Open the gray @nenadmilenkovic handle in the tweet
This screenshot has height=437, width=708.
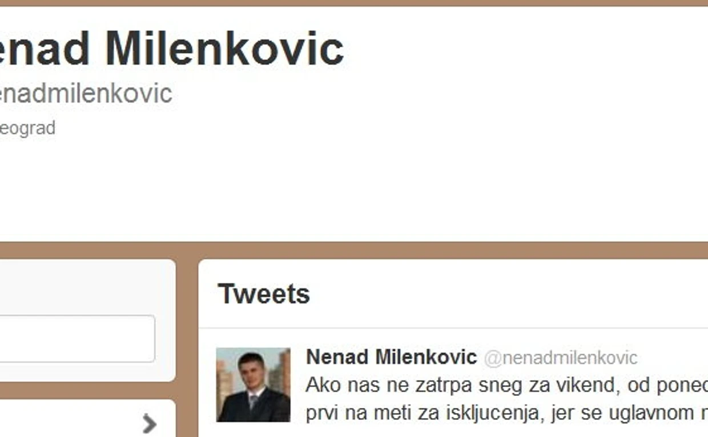pyautogui.click(x=561, y=358)
